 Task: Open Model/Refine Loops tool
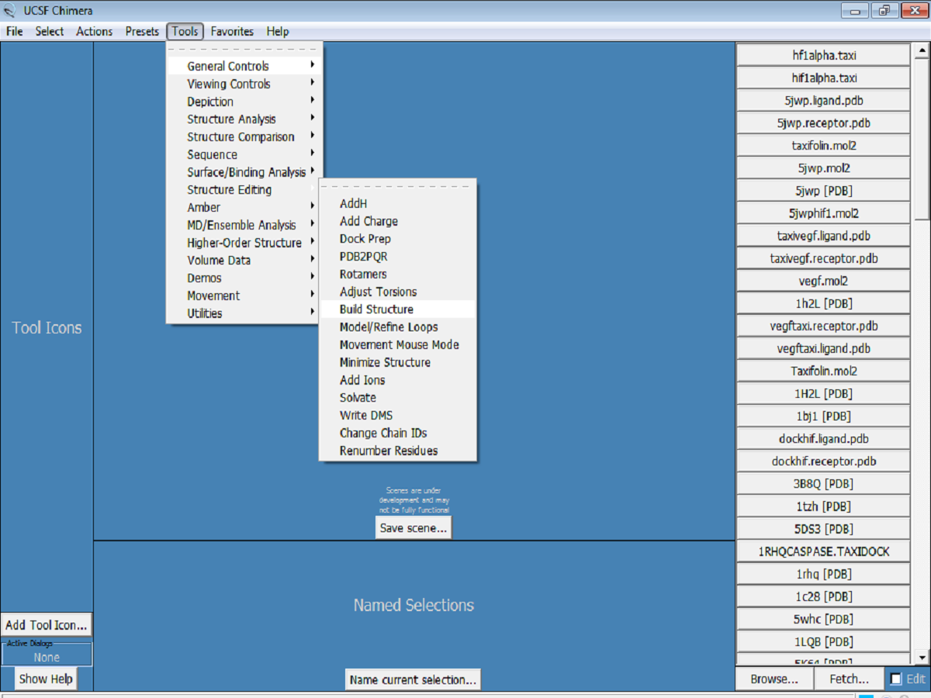[398, 327]
